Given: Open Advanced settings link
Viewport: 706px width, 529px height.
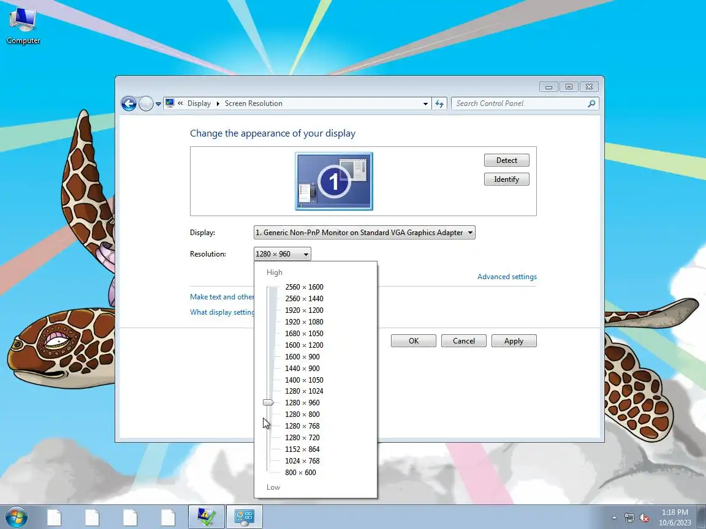Looking at the screenshot, I should (x=507, y=277).
